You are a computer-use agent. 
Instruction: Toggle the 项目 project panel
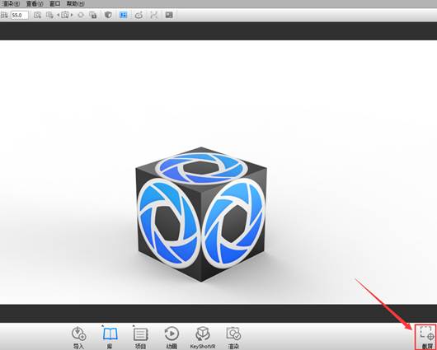click(140, 337)
